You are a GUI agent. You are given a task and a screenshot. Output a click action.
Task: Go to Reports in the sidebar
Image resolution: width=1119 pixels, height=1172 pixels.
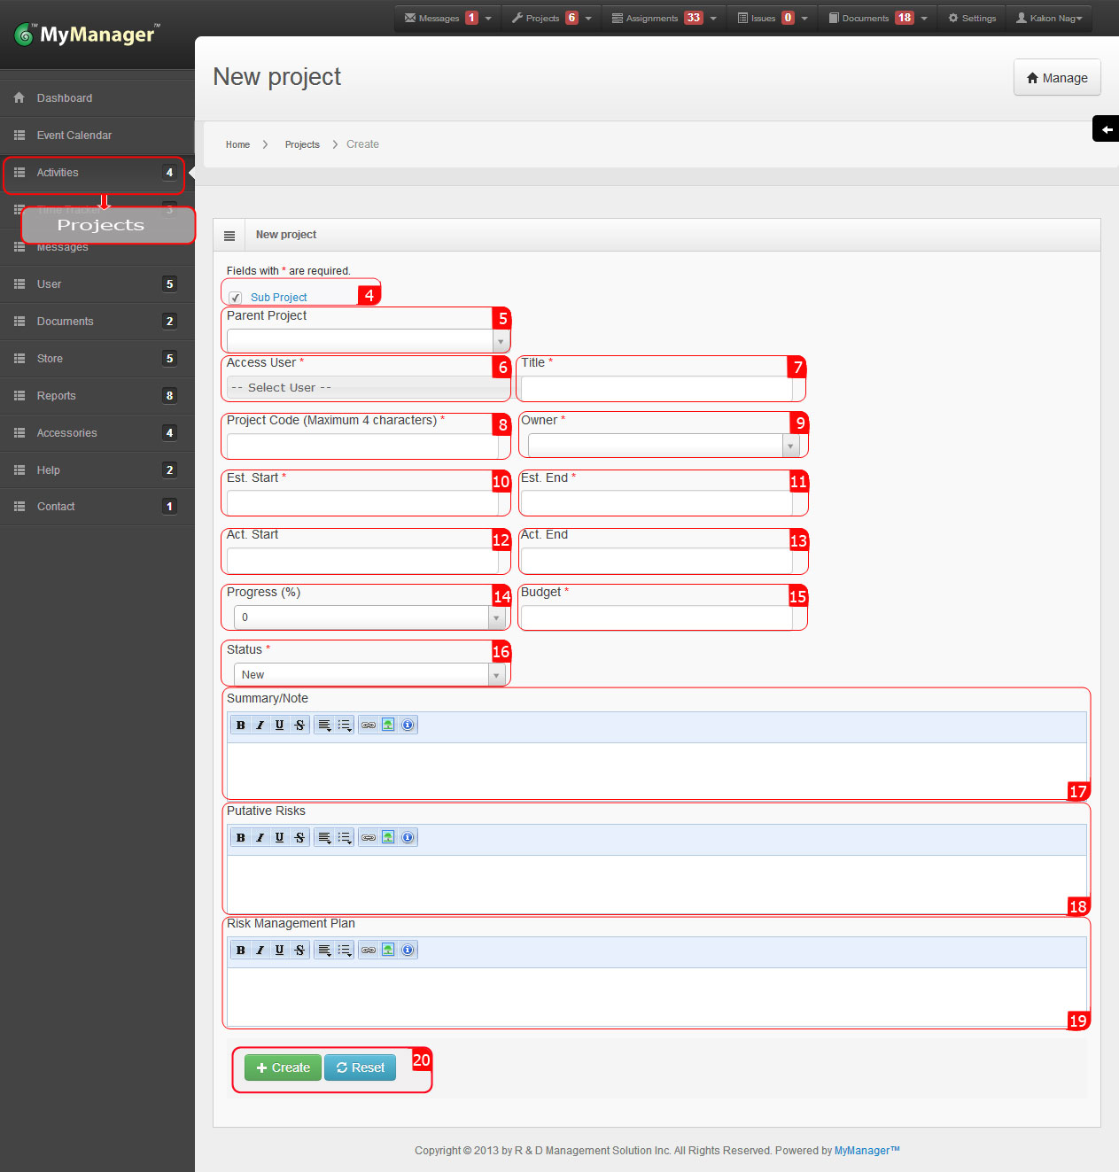click(57, 396)
